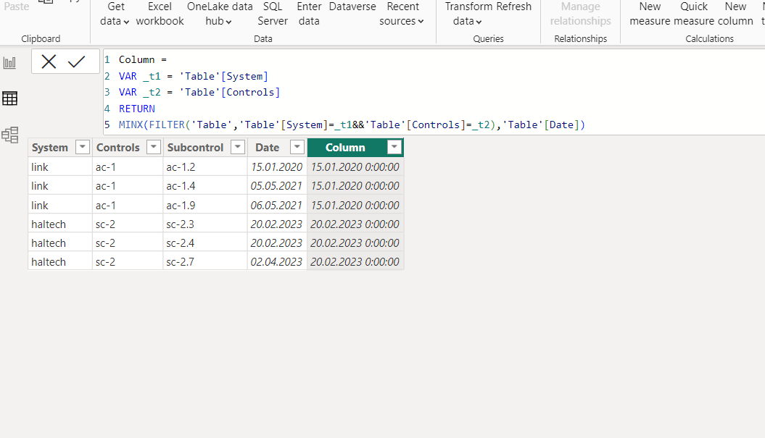Click formula line 'VAR _t2 = 'Table'[Controls]'
The width and height of the screenshot is (765, 438).
199,92
